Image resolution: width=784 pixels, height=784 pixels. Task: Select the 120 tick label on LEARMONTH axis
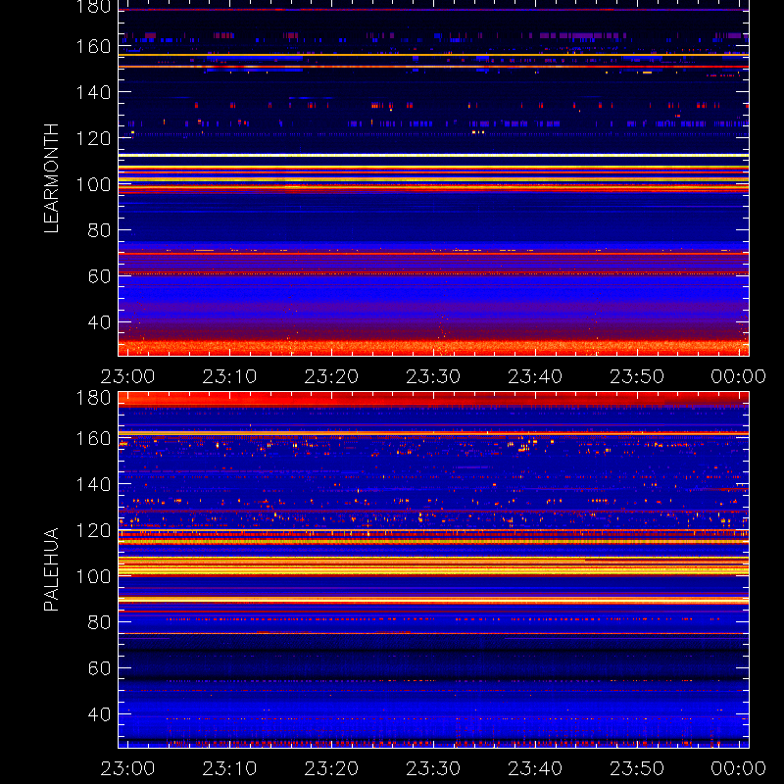tap(93, 138)
